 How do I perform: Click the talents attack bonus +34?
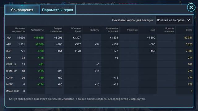[97, 44]
